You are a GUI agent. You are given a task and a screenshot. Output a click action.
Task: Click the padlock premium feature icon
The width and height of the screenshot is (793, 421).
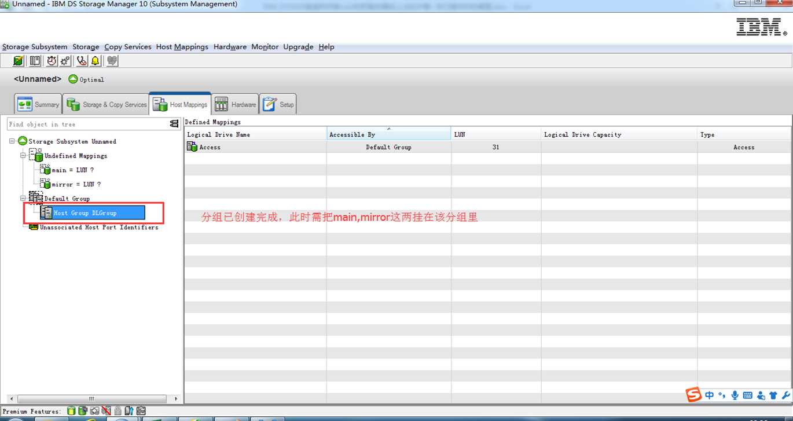(118, 411)
